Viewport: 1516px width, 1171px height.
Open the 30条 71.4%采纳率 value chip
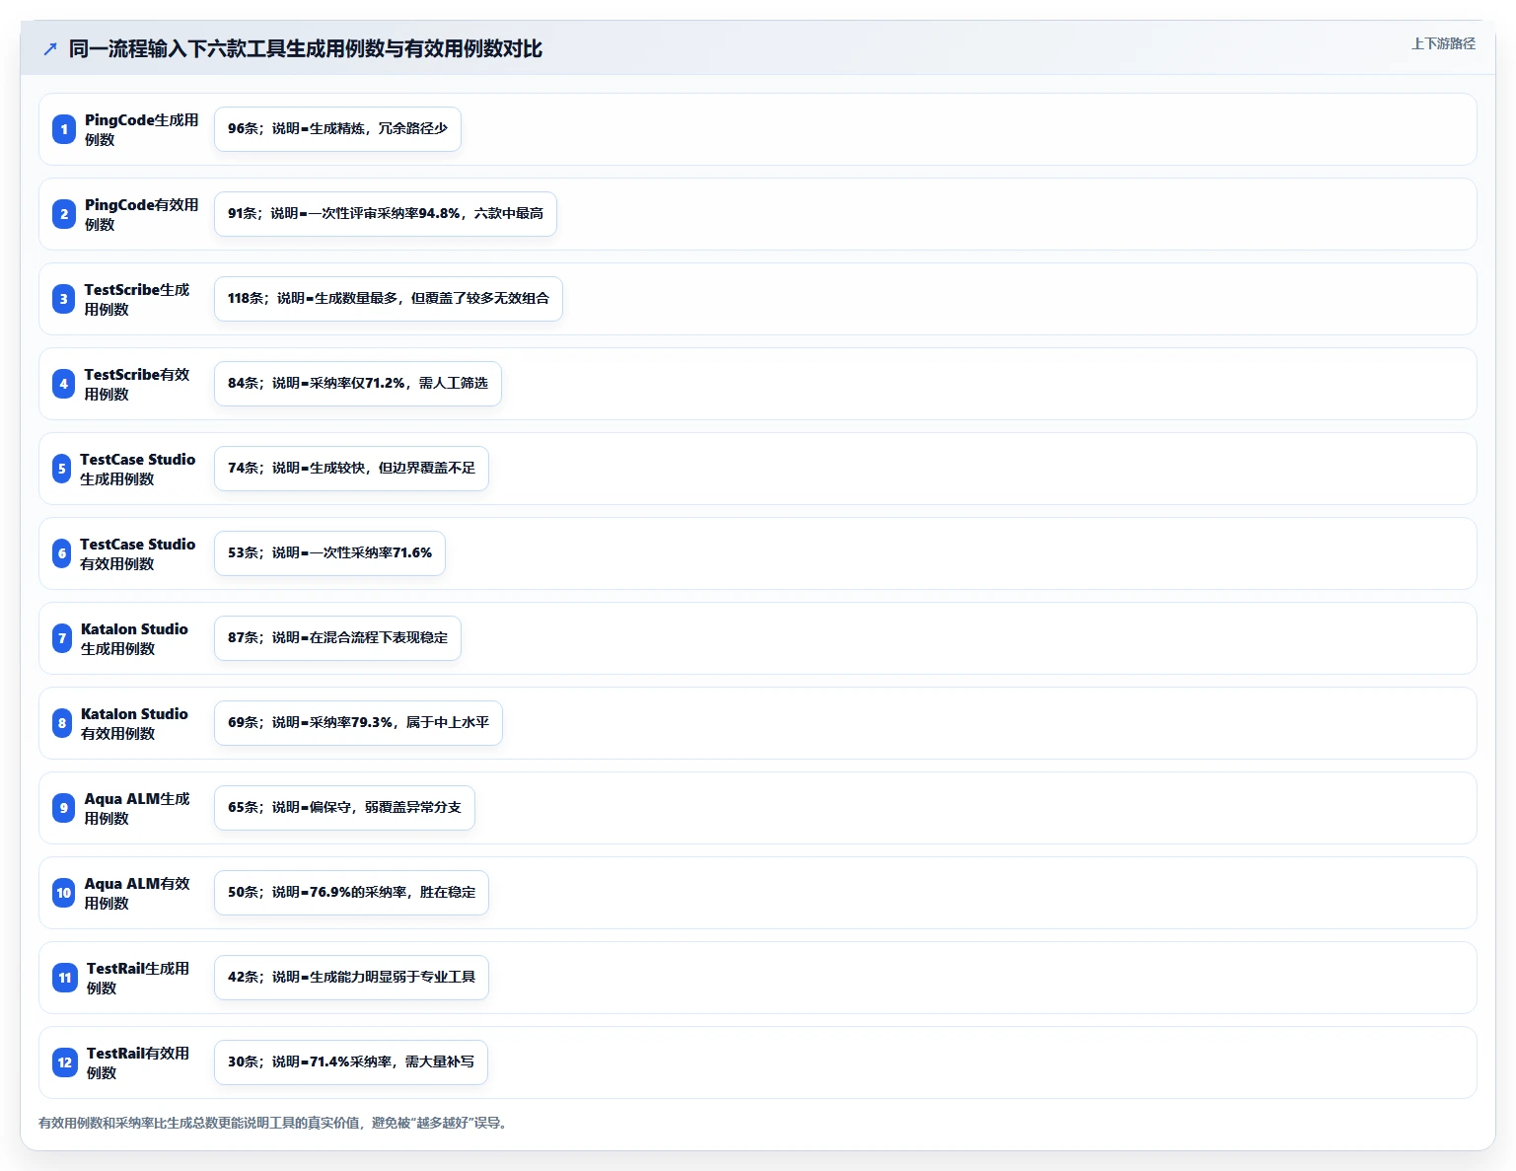click(x=351, y=1062)
